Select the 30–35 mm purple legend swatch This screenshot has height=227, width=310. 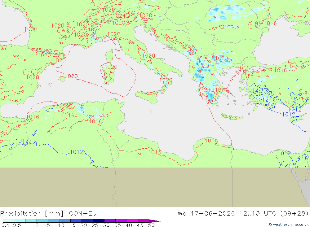(110, 221)
